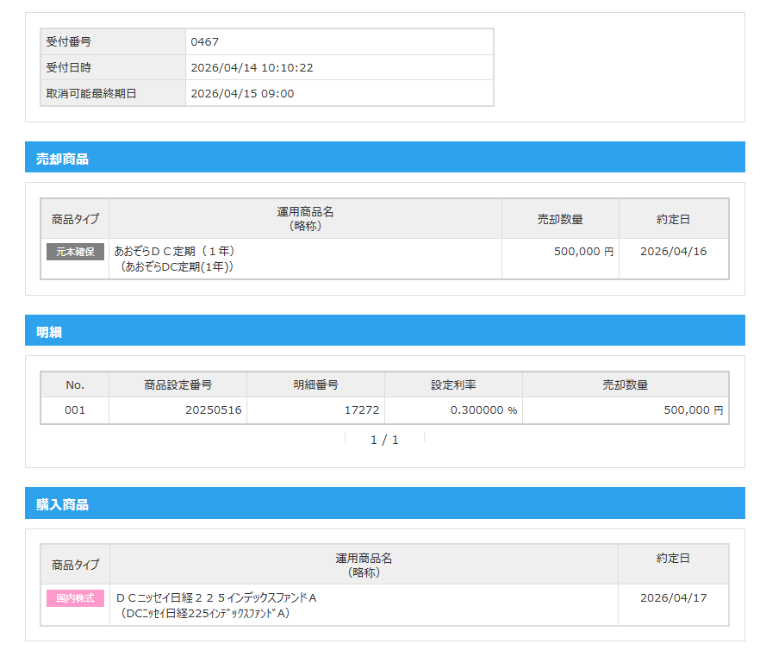Select row 001 in the 明細 table
This screenshot has height=650, width=766.
click(x=75, y=410)
